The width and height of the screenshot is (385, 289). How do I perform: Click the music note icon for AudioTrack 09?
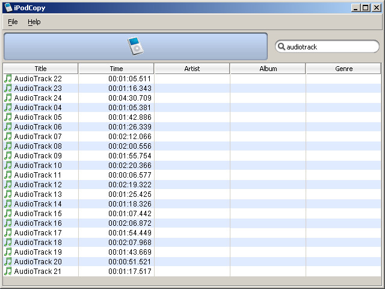coord(8,155)
